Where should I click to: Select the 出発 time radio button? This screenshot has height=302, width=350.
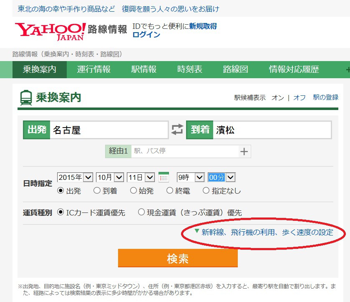point(60,190)
